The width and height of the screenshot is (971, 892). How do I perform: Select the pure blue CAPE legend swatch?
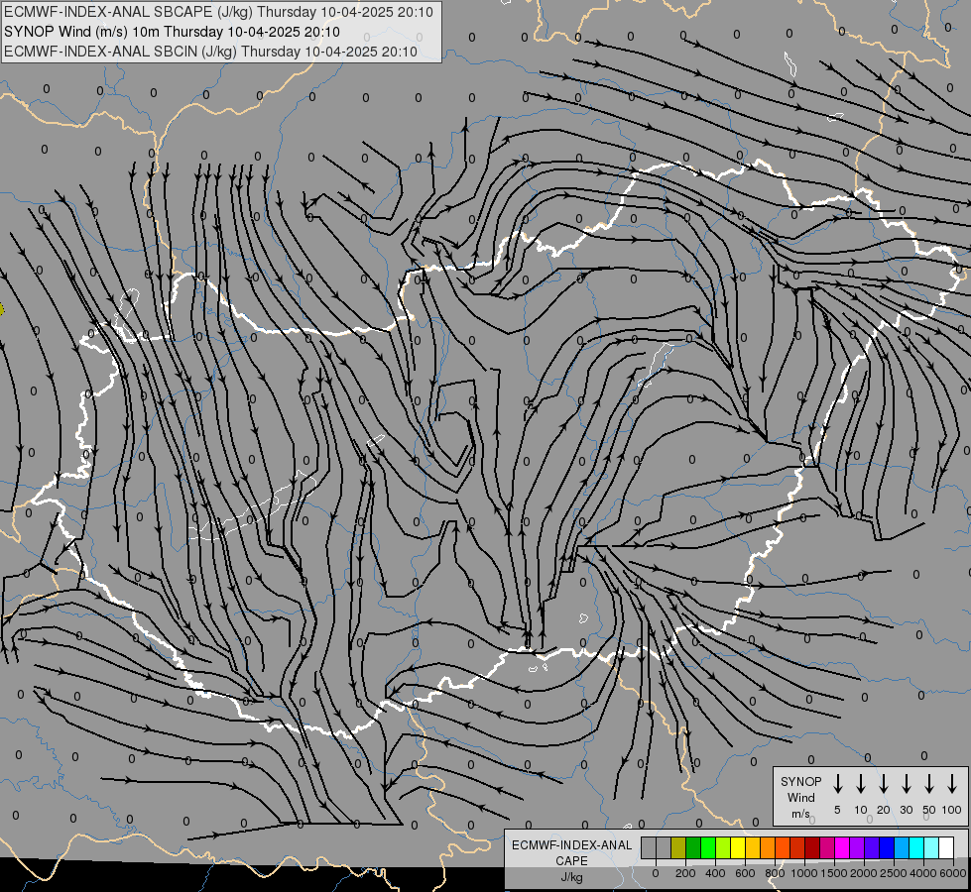click(x=887, y=848)
